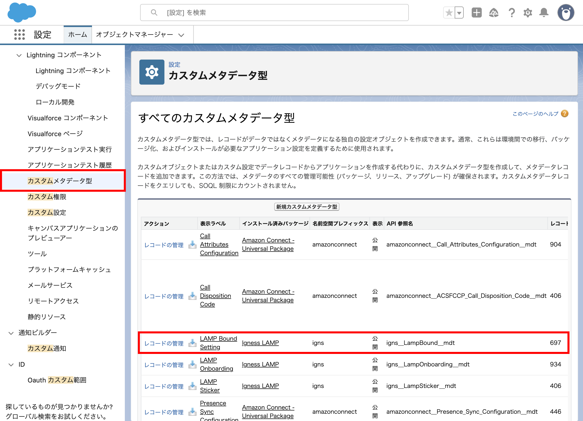Viewport: 583px width, 421px height.
Task: Switch to the ホーム tab
Action: point(78,35)
